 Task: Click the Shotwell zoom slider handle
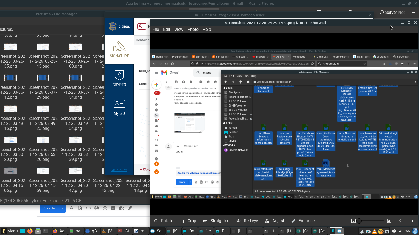(359, 221)
